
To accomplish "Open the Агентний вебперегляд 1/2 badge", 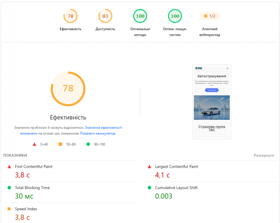I will (x=210, y=16).
